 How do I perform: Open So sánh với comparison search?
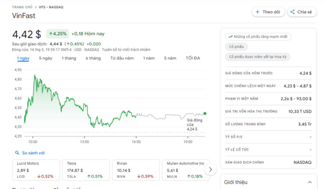(30, 153)
